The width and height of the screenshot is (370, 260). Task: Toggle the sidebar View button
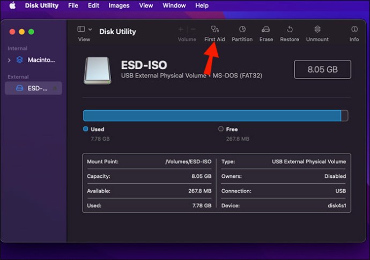tap(81, 29)
